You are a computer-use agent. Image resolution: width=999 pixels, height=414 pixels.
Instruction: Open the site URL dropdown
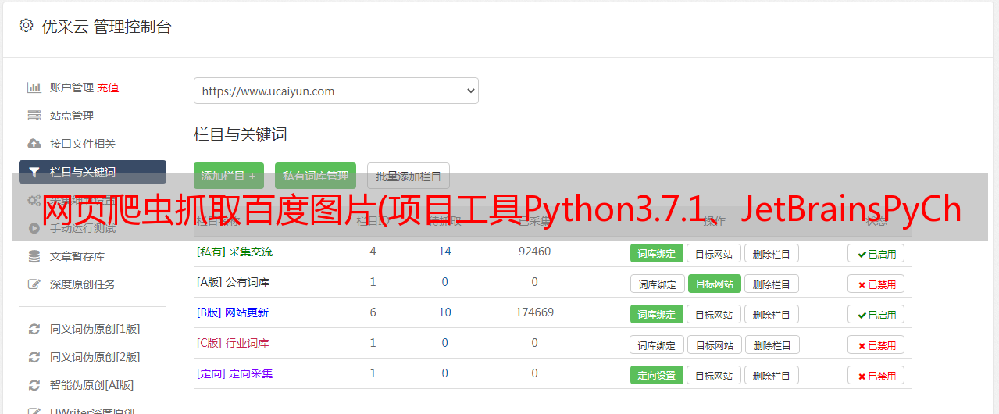click(336, 91)
